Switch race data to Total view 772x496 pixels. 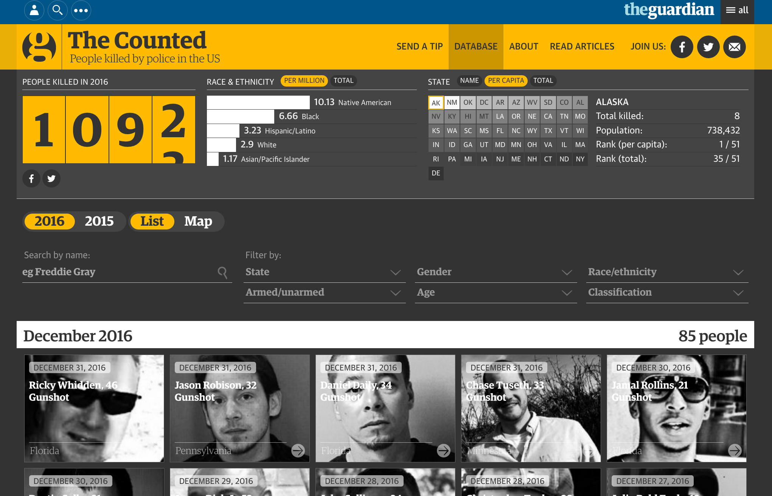coord(343,81)
